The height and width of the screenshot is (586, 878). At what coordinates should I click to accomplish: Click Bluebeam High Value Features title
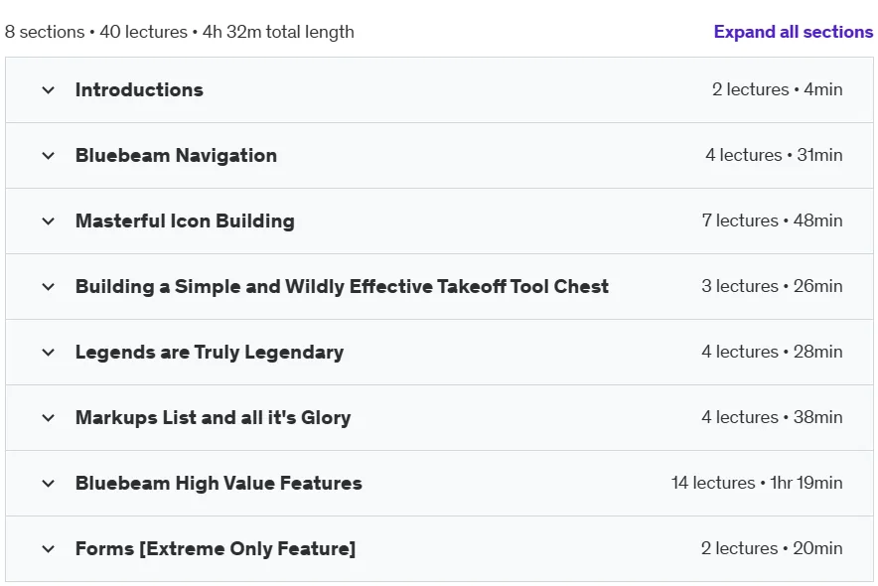[x=219, y=483]
